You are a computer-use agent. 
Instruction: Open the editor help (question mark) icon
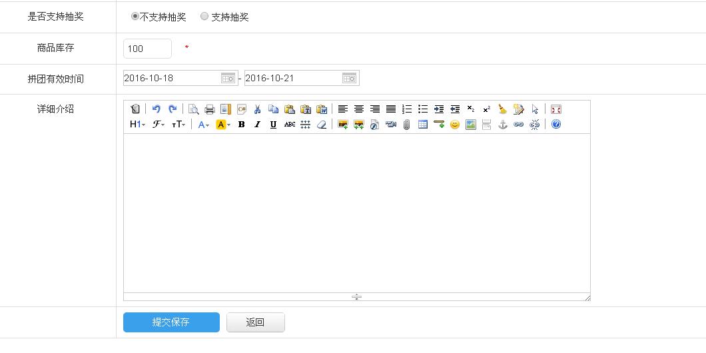pyautogui.click(x=556, y=125)
